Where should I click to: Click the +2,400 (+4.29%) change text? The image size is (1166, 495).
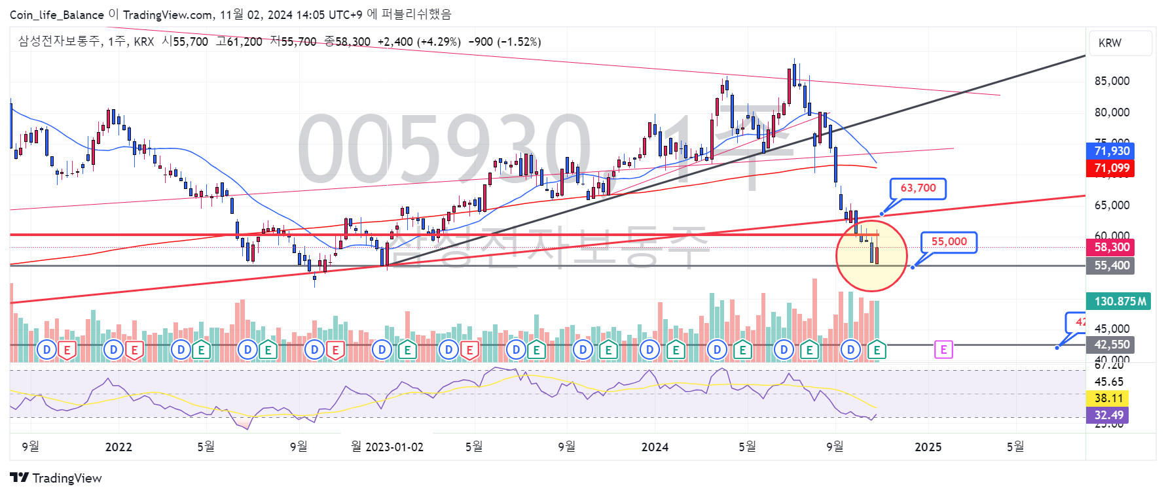(419, 42)
